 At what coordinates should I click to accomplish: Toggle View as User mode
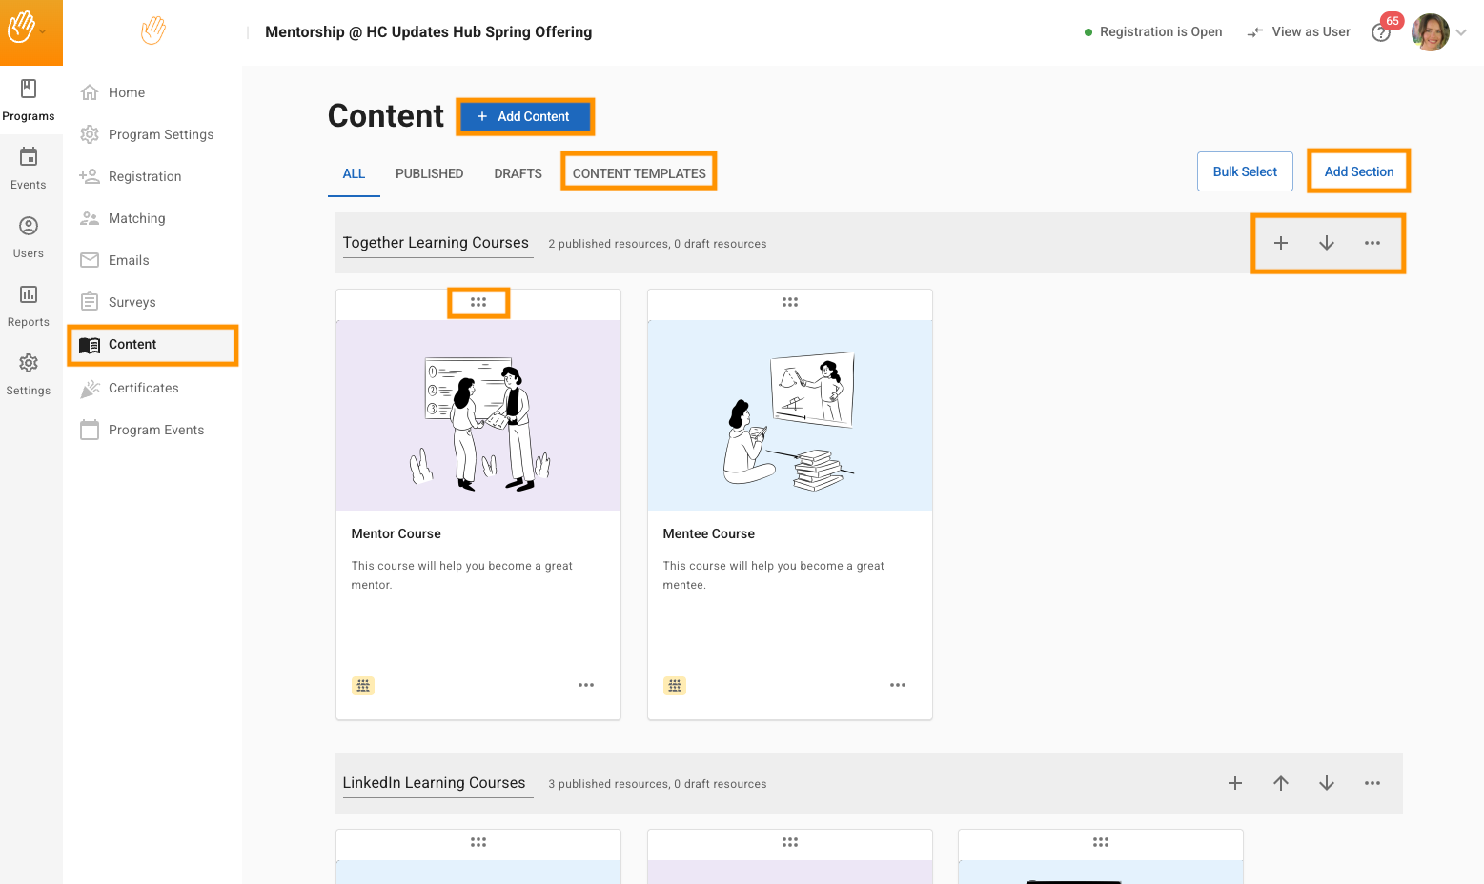pos(1299,32)
